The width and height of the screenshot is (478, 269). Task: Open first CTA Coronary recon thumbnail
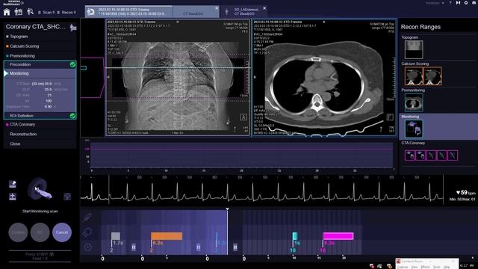tap(410, 155)
